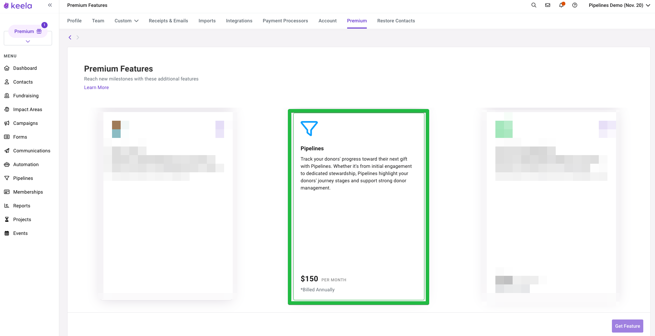Select the Pipelines feature card title
The image size is (655, 336).
pos(312,148)
